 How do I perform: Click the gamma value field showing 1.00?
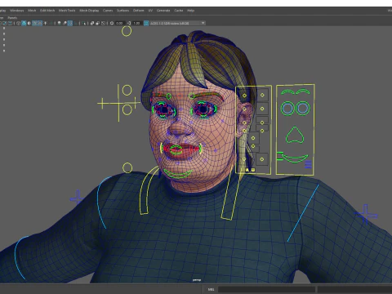(x=136, y=23)
